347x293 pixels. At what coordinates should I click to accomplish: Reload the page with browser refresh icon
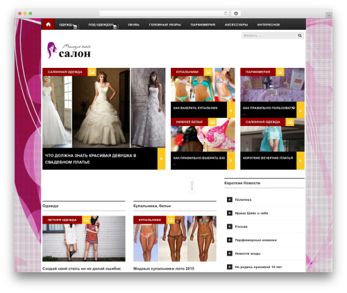(x=226, y=13)
